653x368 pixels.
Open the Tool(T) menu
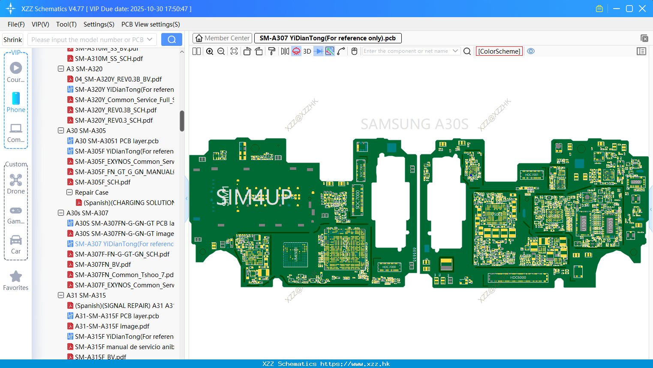(66, 24)
